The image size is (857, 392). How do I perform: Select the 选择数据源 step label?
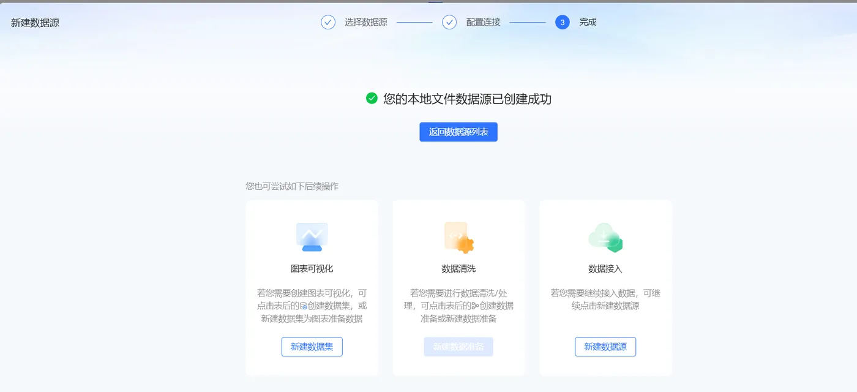pyautogui.click(x=365, y=22)
